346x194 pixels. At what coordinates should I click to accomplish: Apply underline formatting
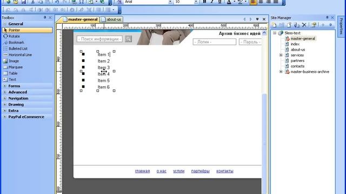click(220, 2)
